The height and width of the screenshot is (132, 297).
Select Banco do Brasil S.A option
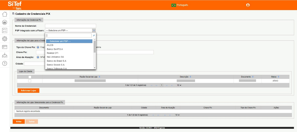[57, 61]
